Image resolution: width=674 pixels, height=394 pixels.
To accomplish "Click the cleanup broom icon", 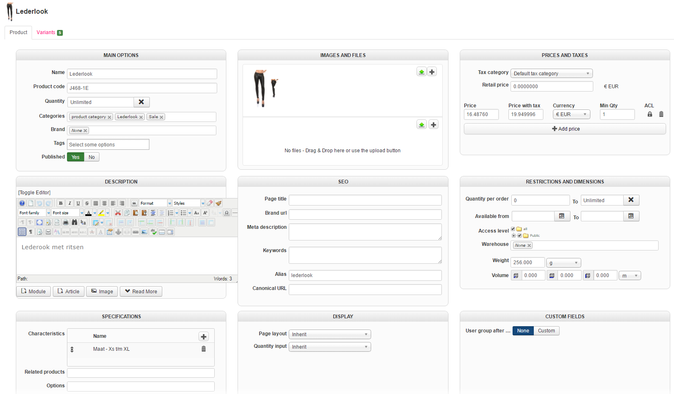I will (218, 203).
